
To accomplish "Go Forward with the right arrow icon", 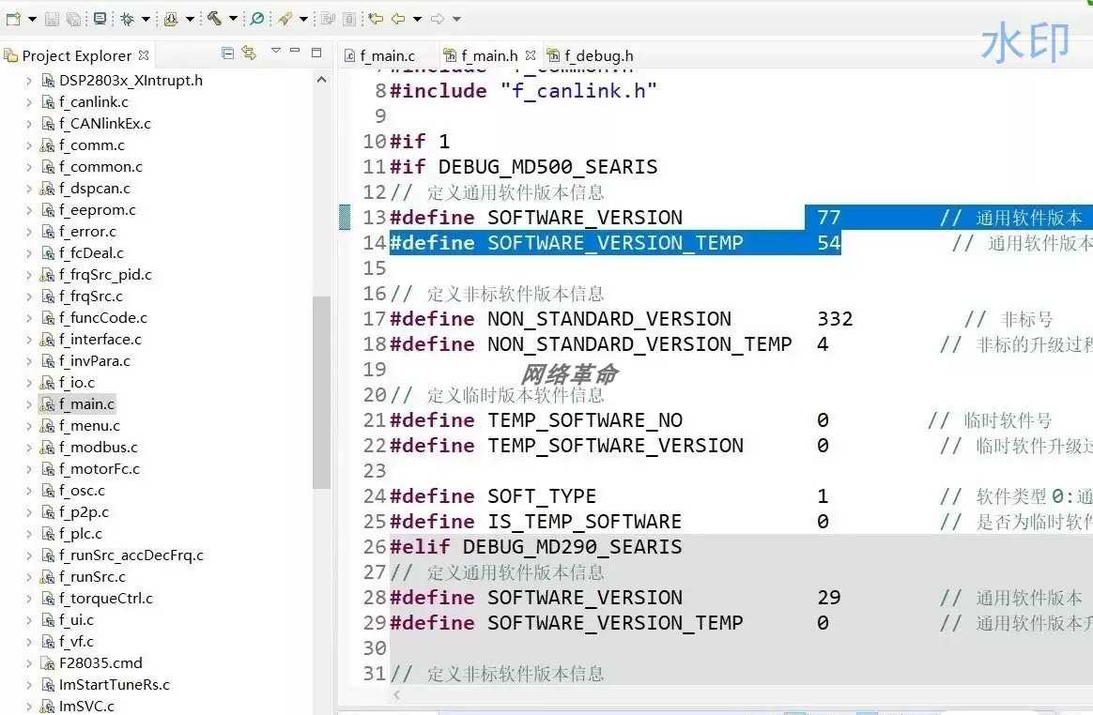I will [x=438, y=19].
